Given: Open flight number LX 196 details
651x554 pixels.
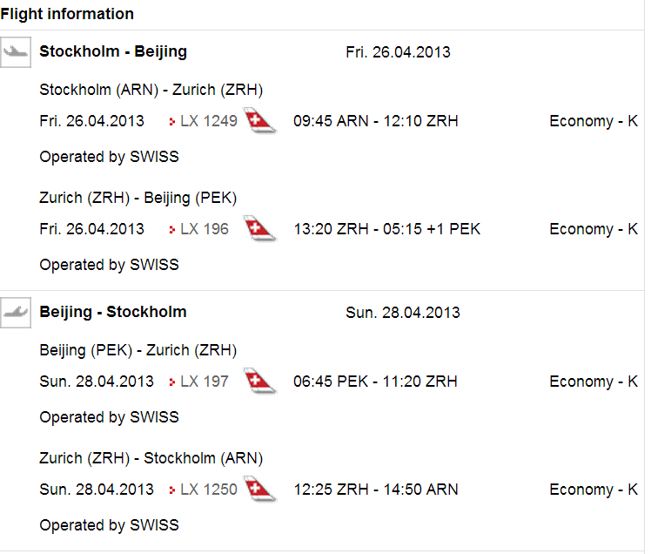Looking at the screenshot, I should [204, 229].
